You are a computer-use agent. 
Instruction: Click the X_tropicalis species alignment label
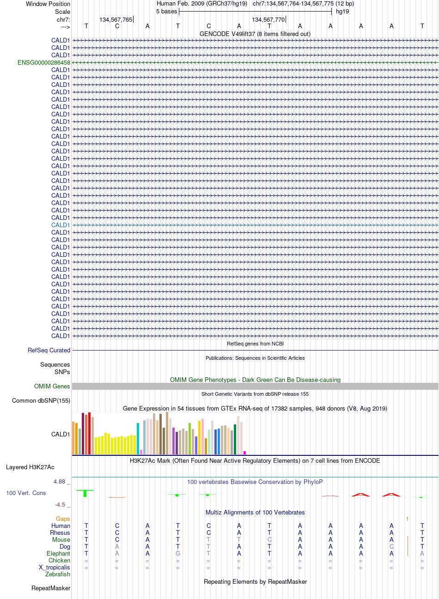(55, 568)
